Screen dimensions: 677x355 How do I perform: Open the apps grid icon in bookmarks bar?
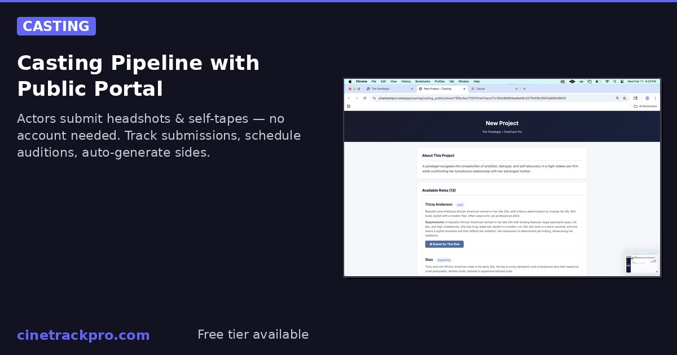pyautogui.click(x=349, y=106)
